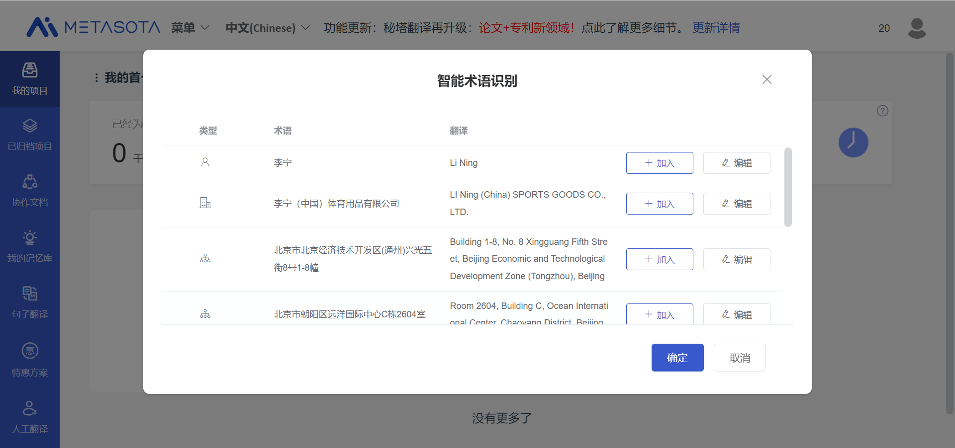Click the 论文+专利新领域 announcement text

[526, 28]
